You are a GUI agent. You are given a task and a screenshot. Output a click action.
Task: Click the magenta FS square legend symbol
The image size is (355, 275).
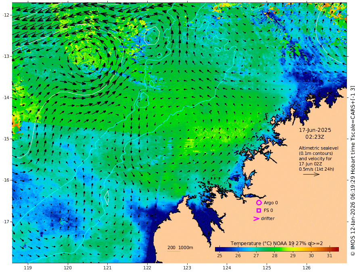tap(259, 211)
